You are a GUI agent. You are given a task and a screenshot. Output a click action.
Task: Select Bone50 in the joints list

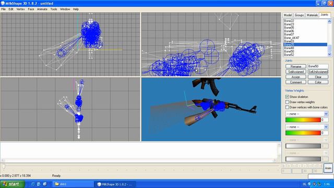tap(305, 51)
